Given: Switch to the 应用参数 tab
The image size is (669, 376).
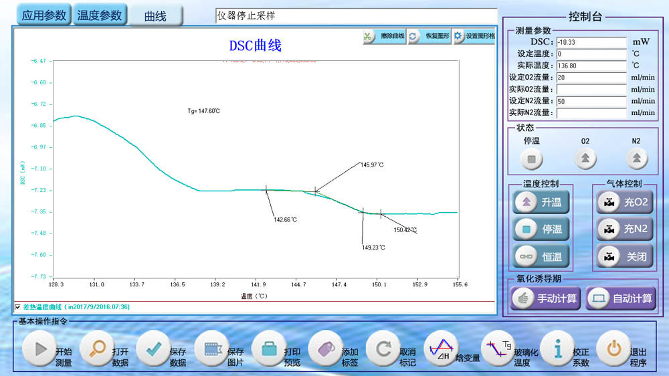Looking at the screenshot, I should (43, 15).
